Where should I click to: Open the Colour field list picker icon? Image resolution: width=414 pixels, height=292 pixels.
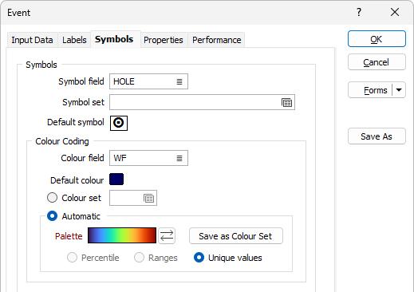(179, 158)
